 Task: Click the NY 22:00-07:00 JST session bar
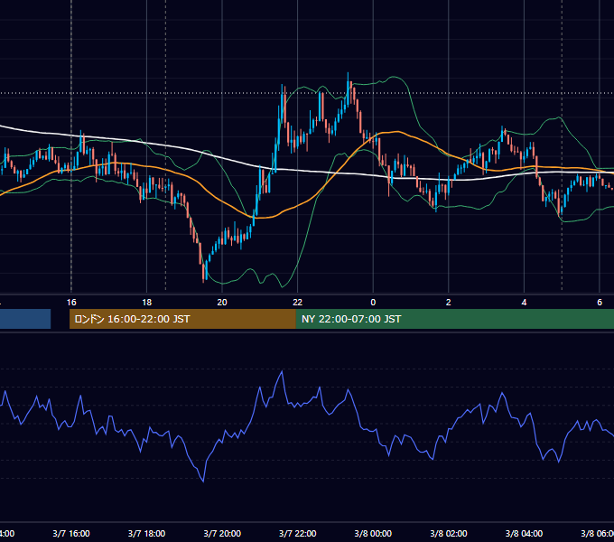pos(454,319)
